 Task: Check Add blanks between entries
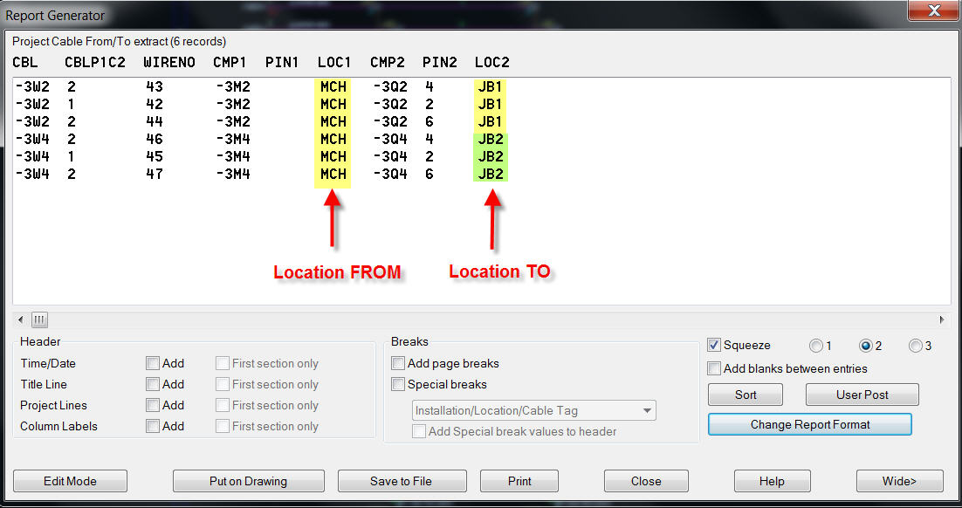(x=714, y=368)
